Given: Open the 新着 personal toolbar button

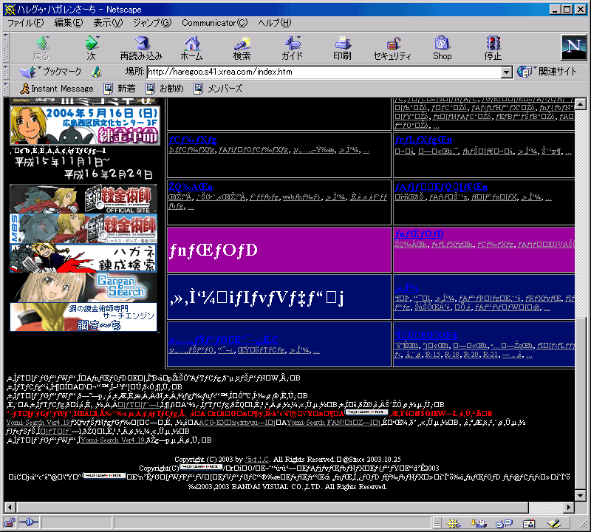Looking at the screenshot, I should point(120,89).
